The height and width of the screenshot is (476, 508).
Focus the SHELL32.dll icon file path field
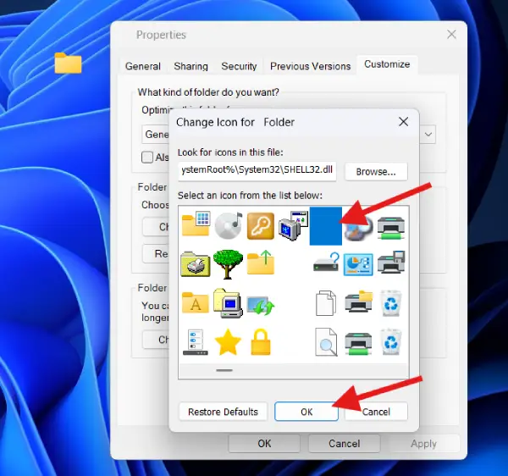click(x=257, y=170)
